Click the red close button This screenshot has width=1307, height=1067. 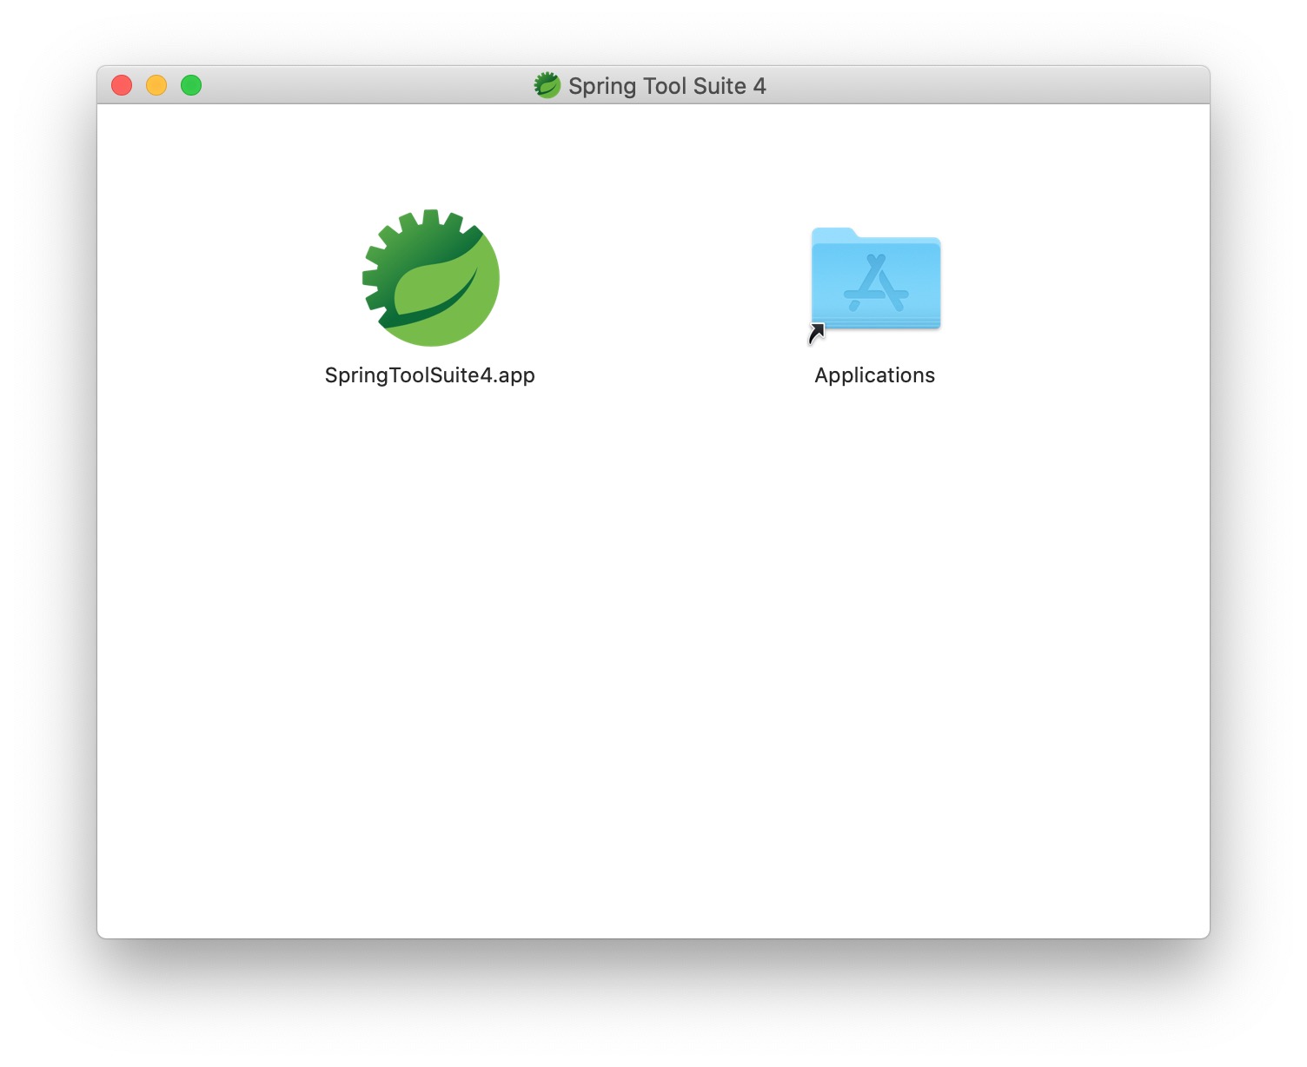[122, 84]
